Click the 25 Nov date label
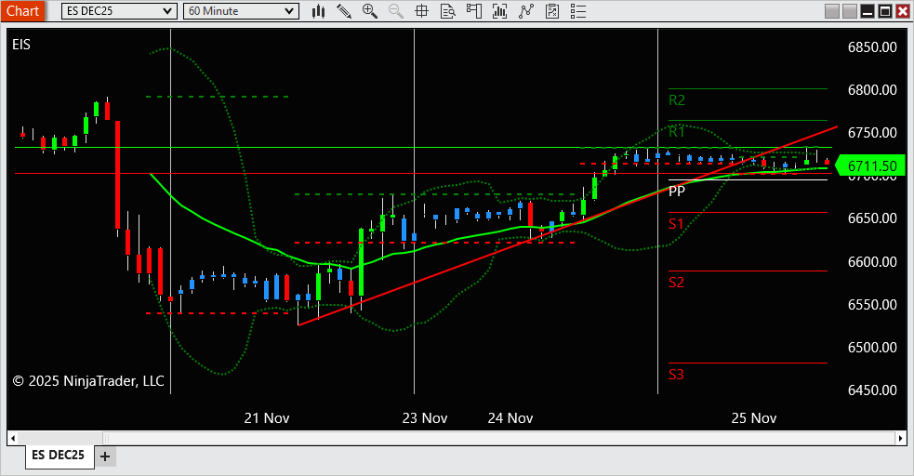 754,418
